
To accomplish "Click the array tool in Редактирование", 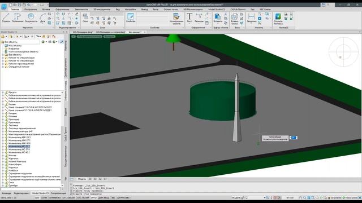I will tap(69, 23).
